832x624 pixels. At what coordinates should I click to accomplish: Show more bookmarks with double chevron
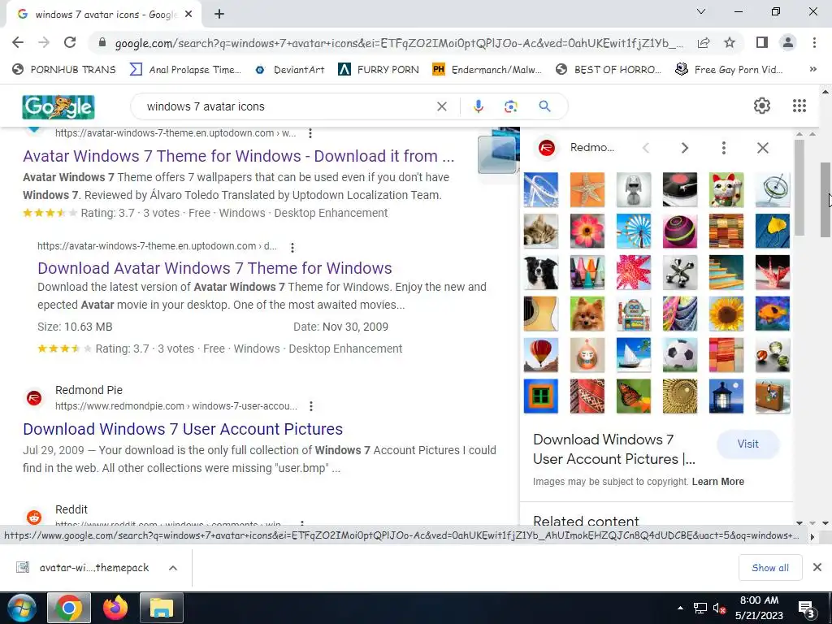(x=812, y=69)
